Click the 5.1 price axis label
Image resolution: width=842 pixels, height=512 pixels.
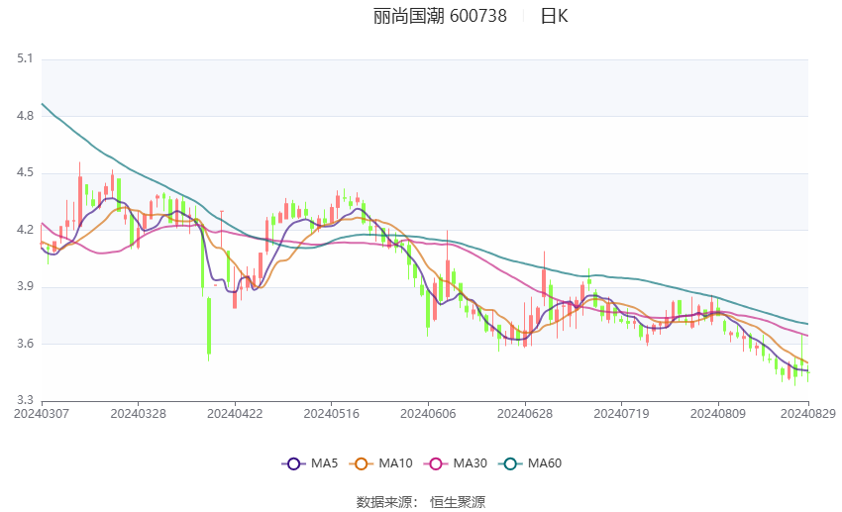[25, 58]
